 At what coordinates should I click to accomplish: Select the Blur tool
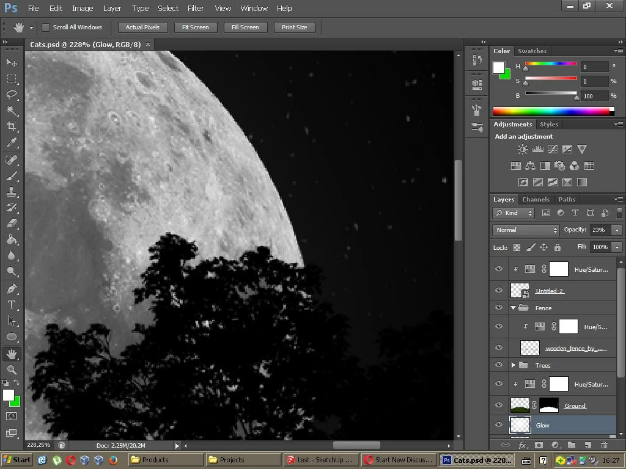(x=12, y=255)
